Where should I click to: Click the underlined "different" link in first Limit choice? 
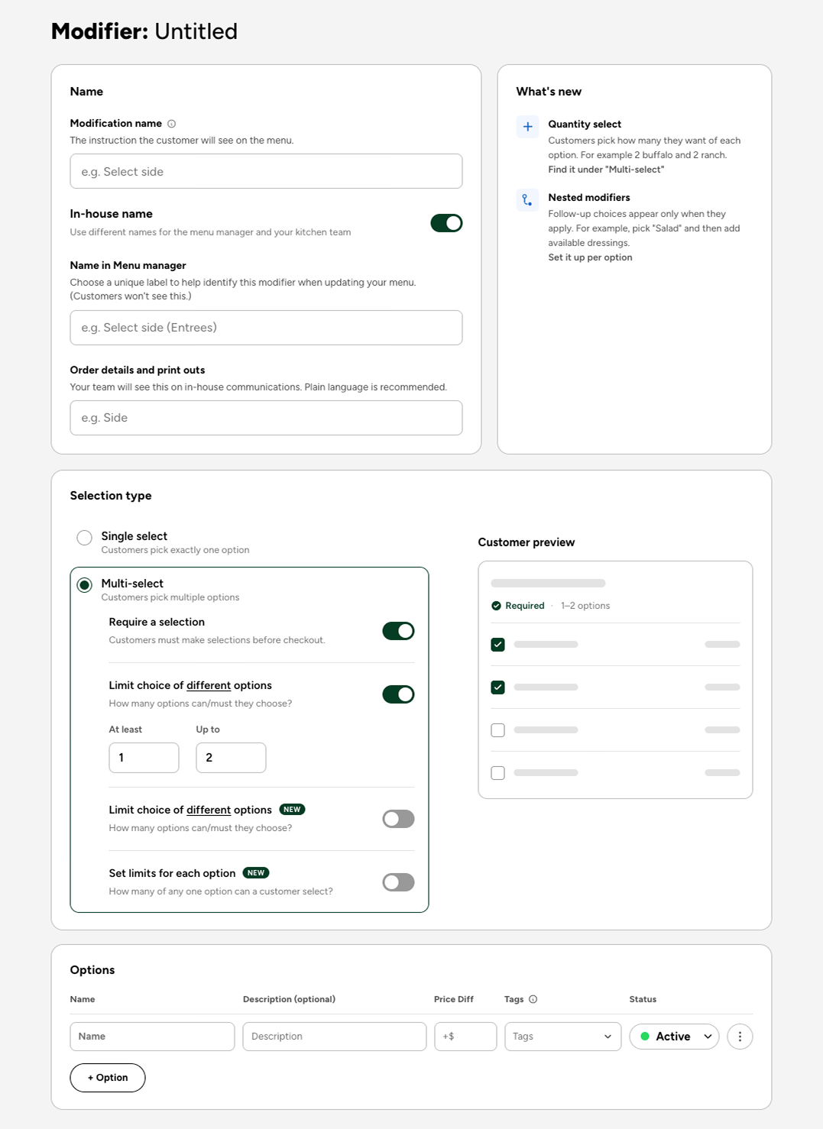click(209, 685)
